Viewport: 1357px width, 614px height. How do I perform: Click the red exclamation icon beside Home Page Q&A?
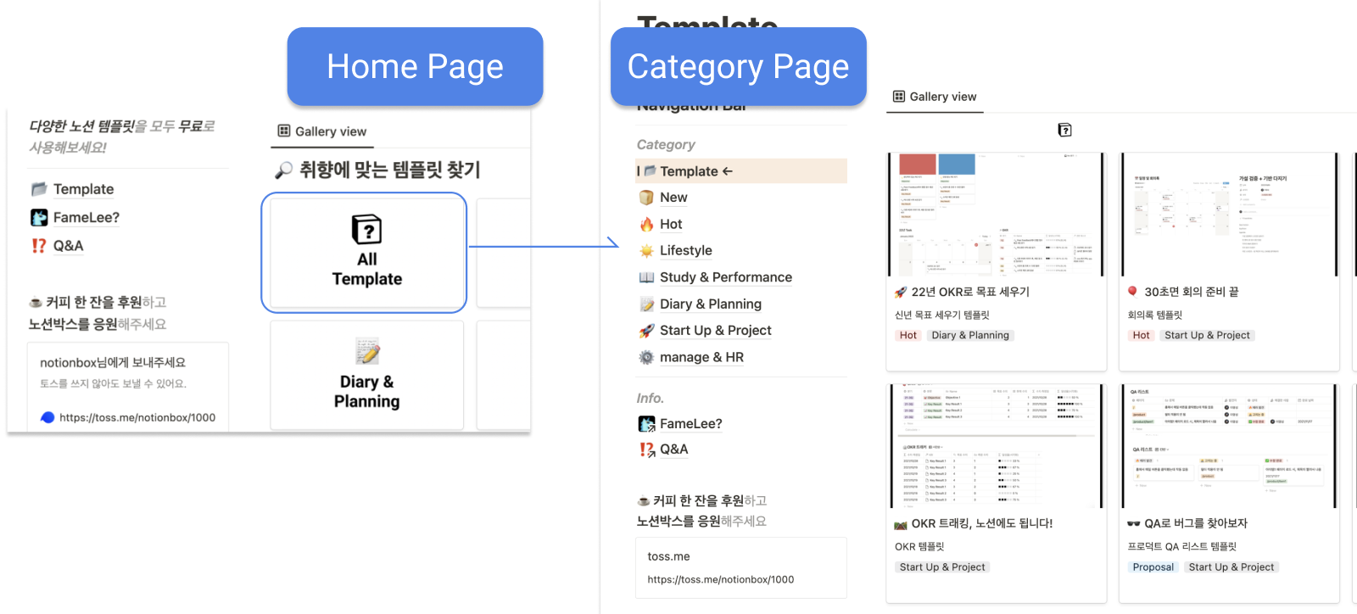pos(39,246)
